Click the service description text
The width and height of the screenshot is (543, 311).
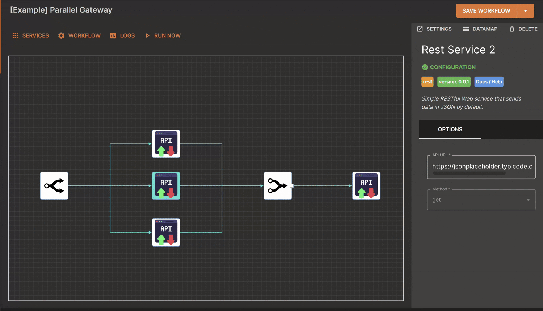click(x=471, y=103)
